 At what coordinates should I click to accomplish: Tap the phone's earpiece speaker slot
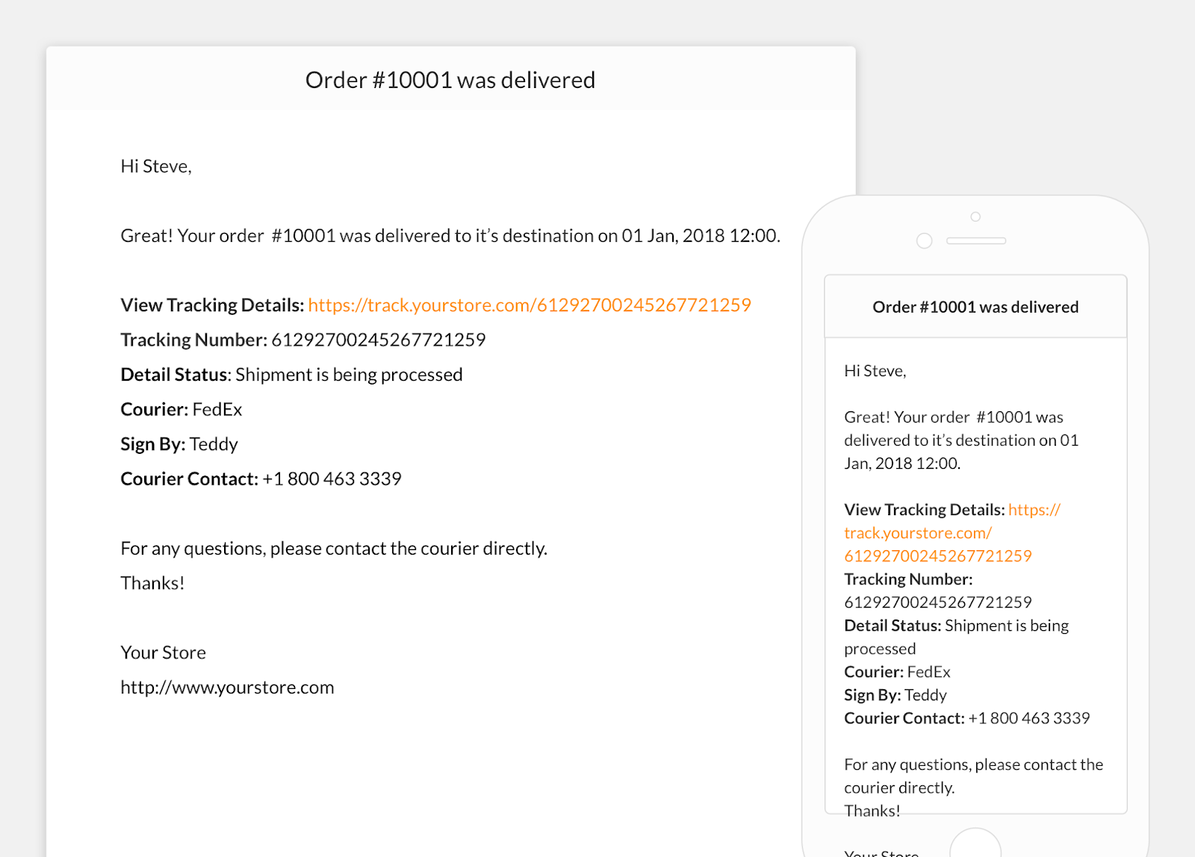975,241
